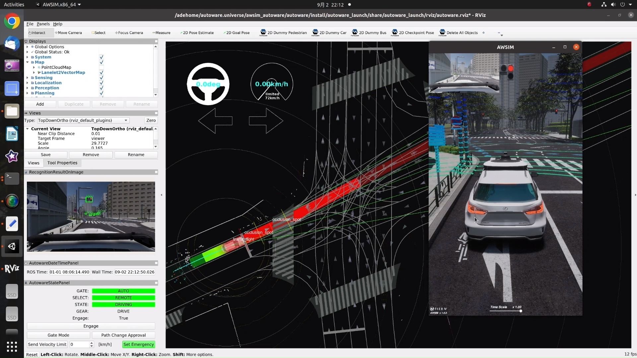Expand the System display group
This screenshot has width=637, height=358.
click(x=28, y=57)
